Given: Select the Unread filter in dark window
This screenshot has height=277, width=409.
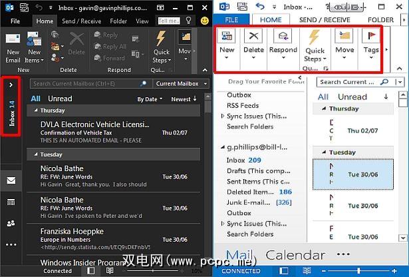Looking at the screenshot, I should coord(60,99).
